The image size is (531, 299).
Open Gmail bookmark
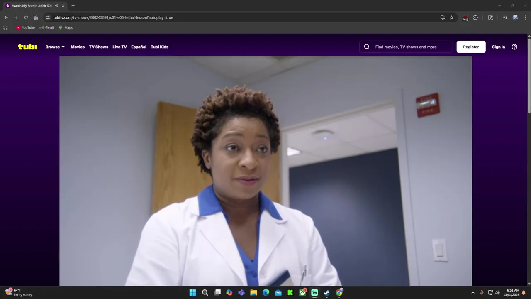click(47, 28)
